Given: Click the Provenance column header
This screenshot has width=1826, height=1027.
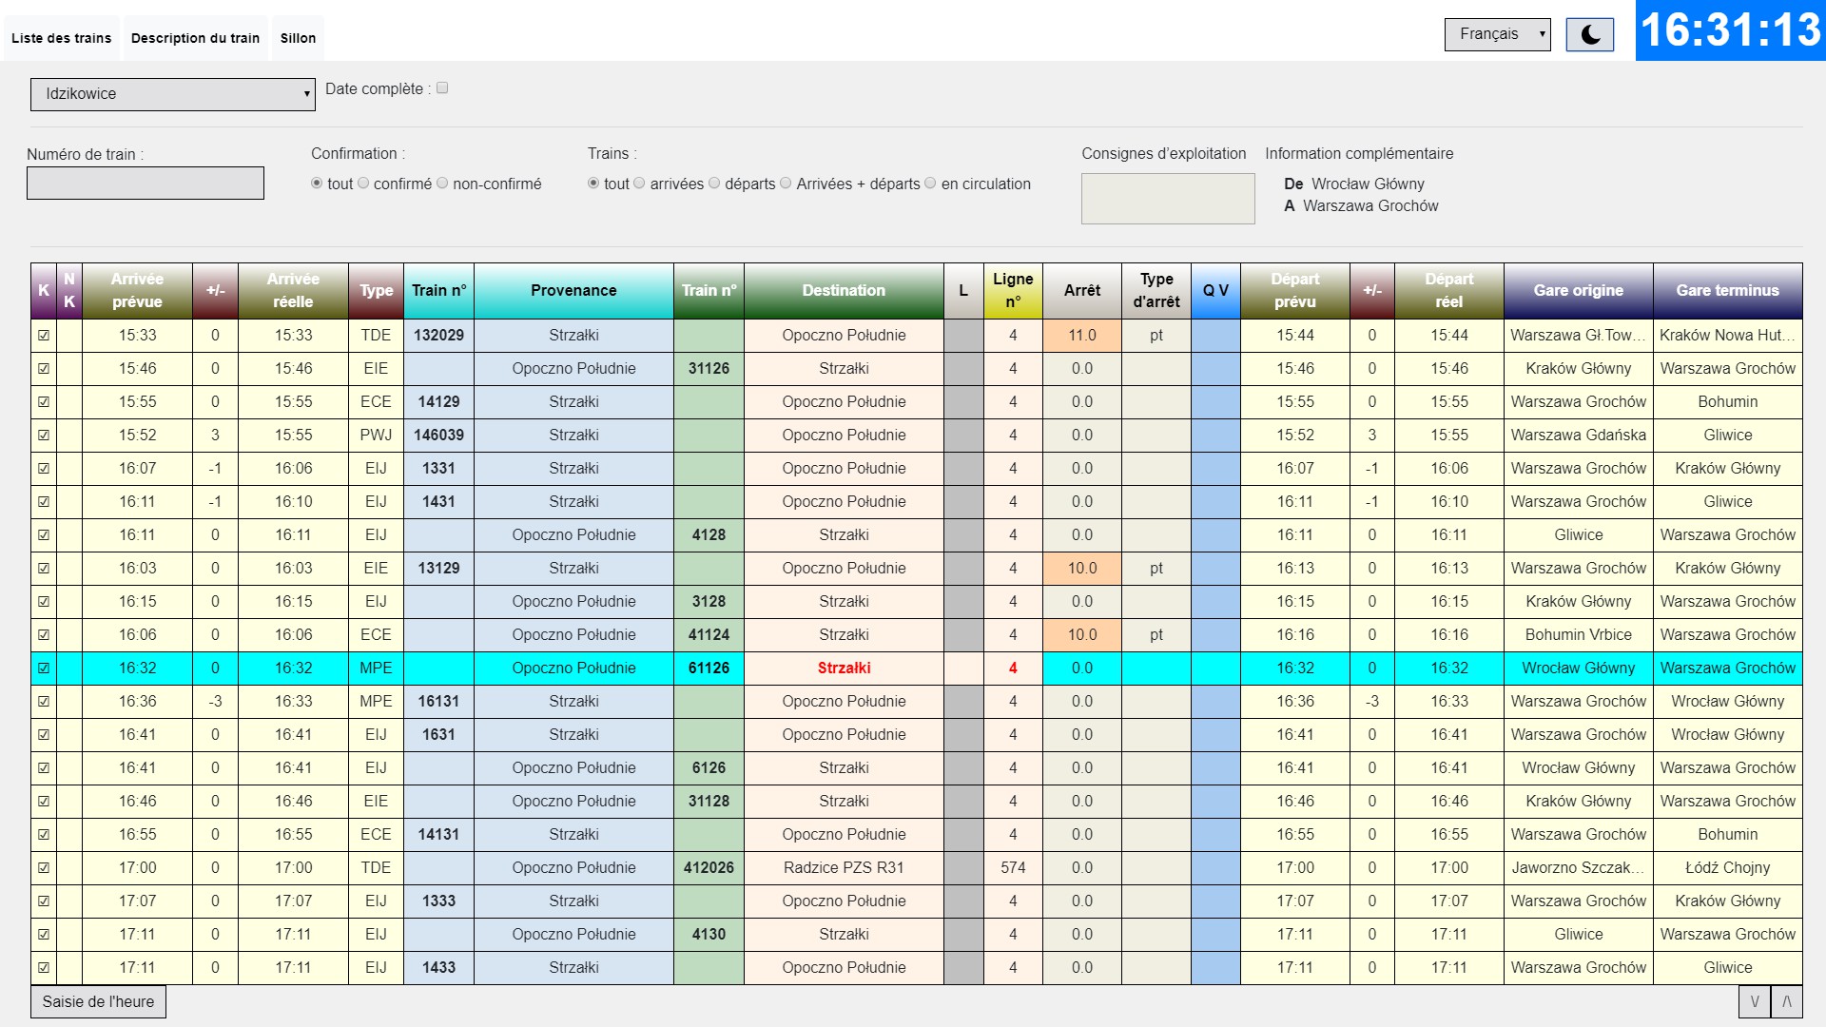Looking at the screenshot, I should click(573, 291).
